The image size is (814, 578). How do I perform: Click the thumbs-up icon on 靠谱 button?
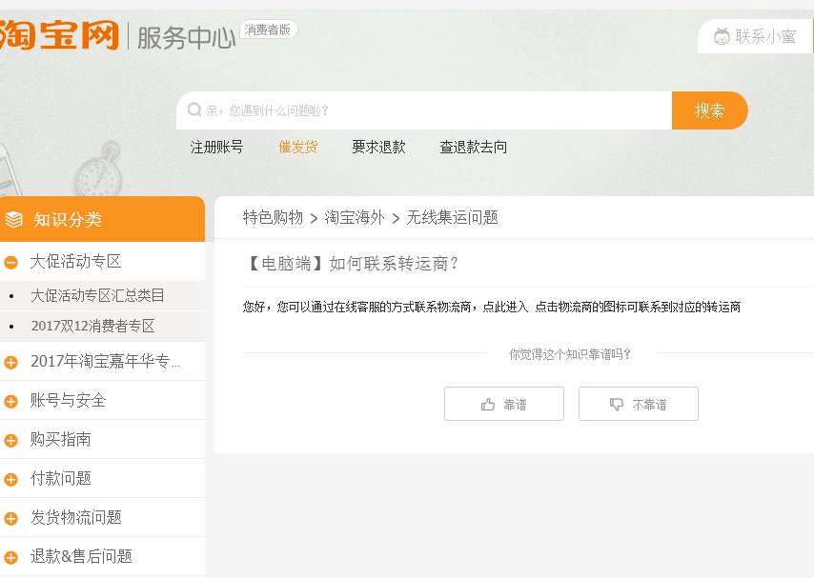click(487, 403)
